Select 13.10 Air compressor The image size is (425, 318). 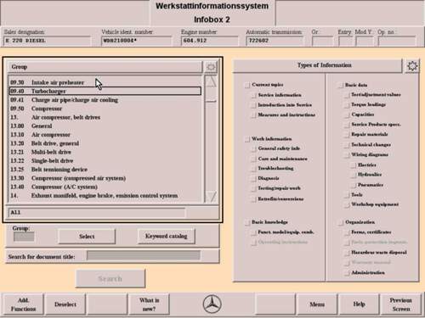(105, 135)
